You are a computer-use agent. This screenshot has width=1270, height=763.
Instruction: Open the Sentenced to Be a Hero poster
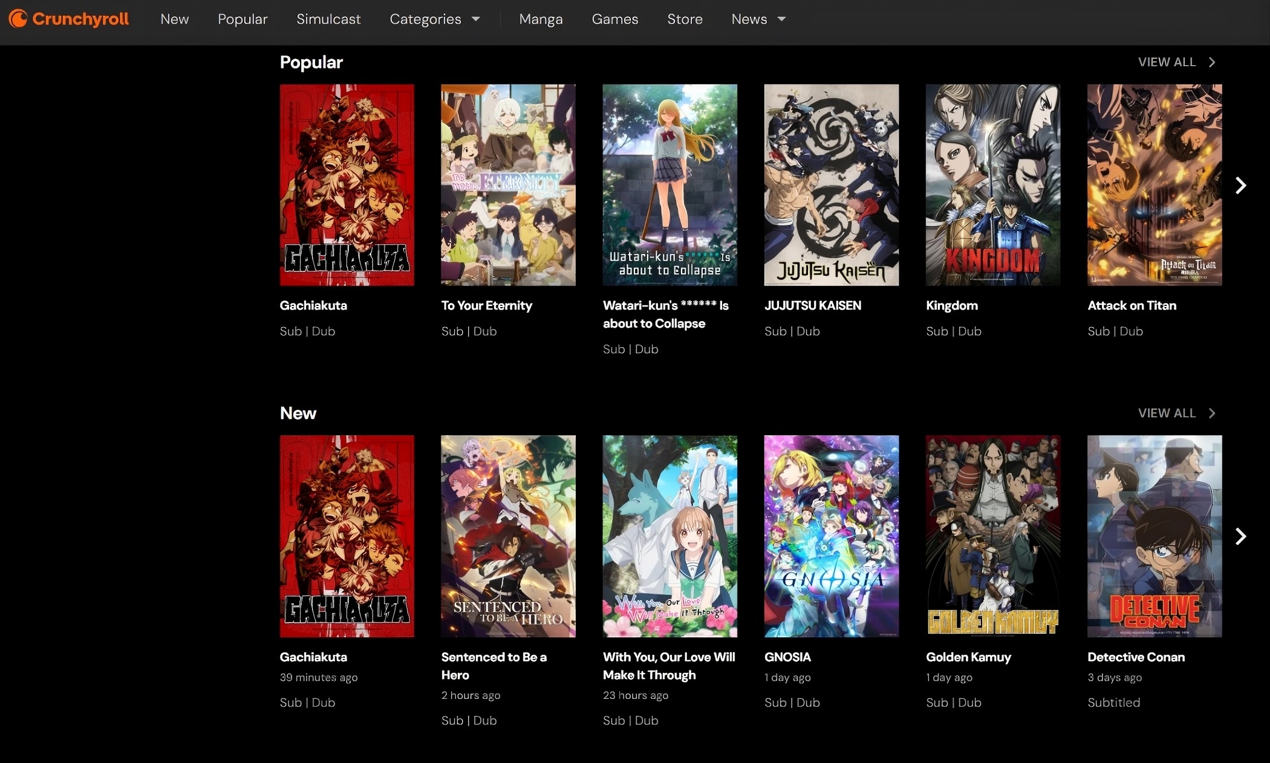508,536
